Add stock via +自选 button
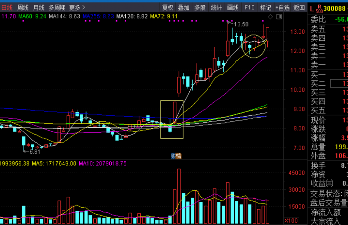 [282, 8]
